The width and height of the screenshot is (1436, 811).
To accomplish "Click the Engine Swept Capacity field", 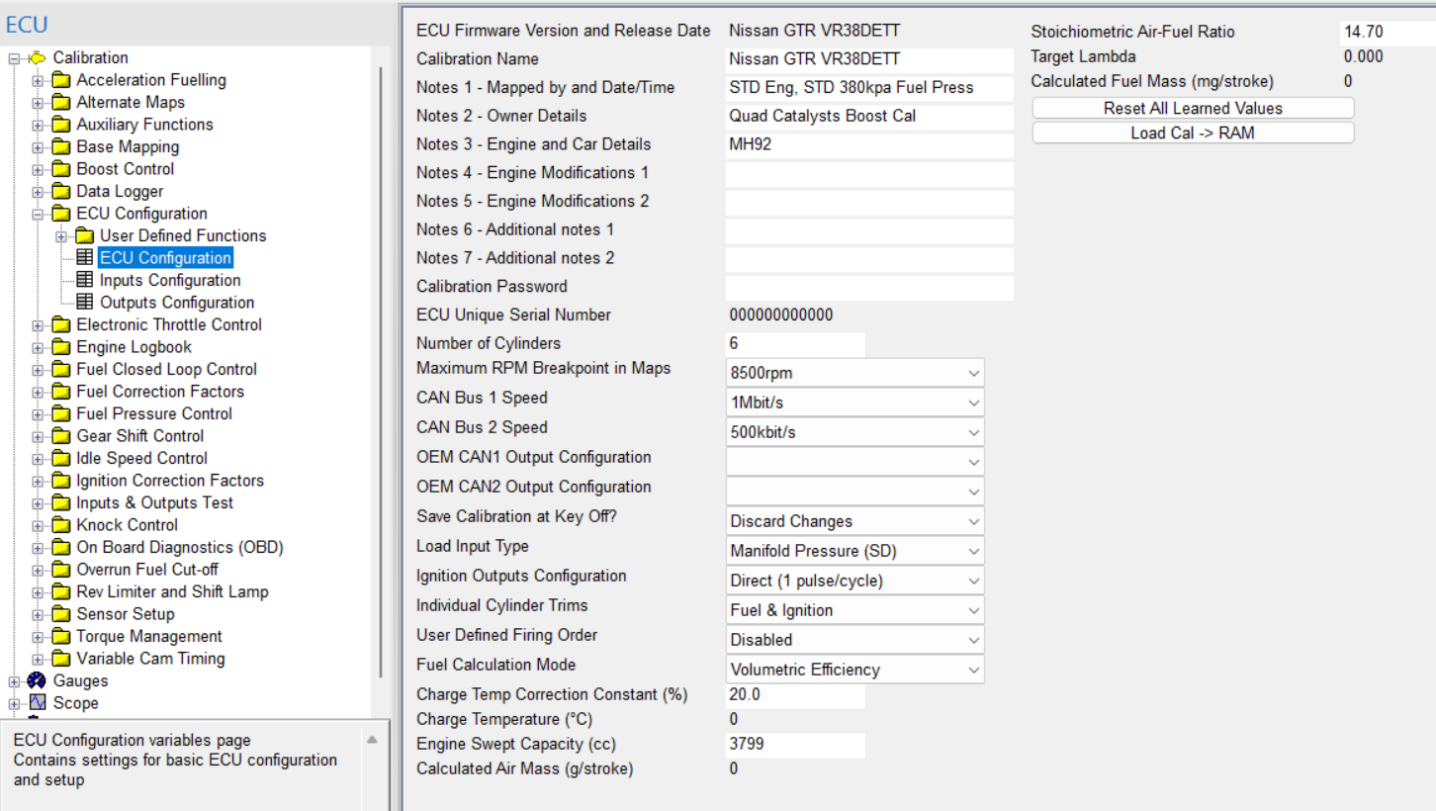I will pos(795,745).
